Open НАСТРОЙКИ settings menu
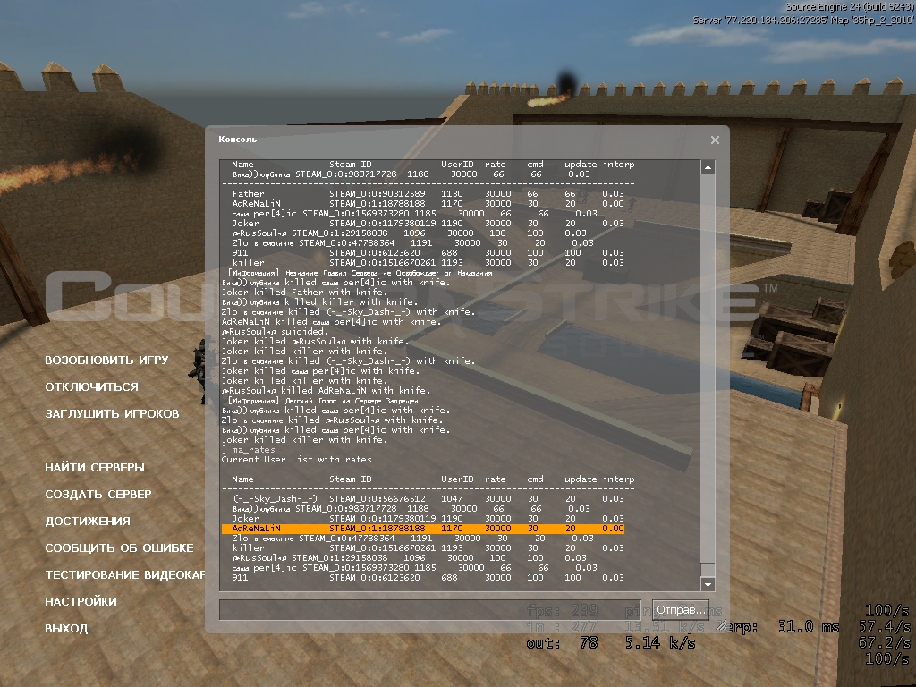 (81, 602)
